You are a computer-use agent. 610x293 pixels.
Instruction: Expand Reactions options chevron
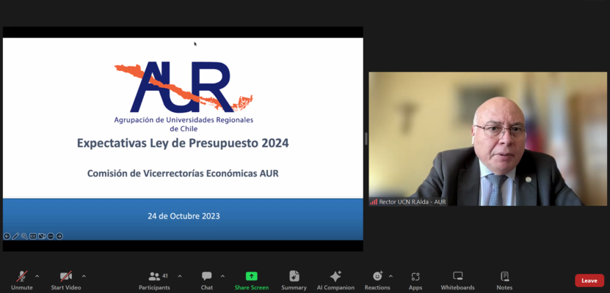pos(391,276)
